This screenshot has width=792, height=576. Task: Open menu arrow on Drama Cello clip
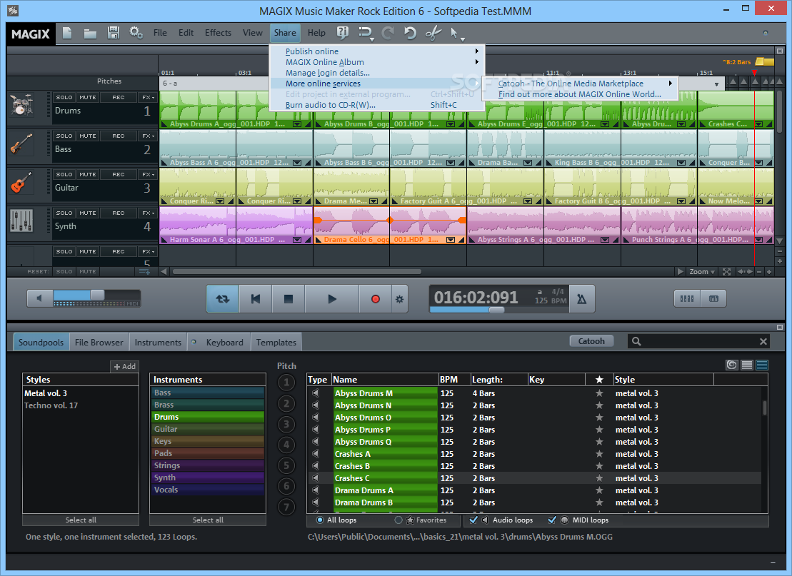[451, 240]
